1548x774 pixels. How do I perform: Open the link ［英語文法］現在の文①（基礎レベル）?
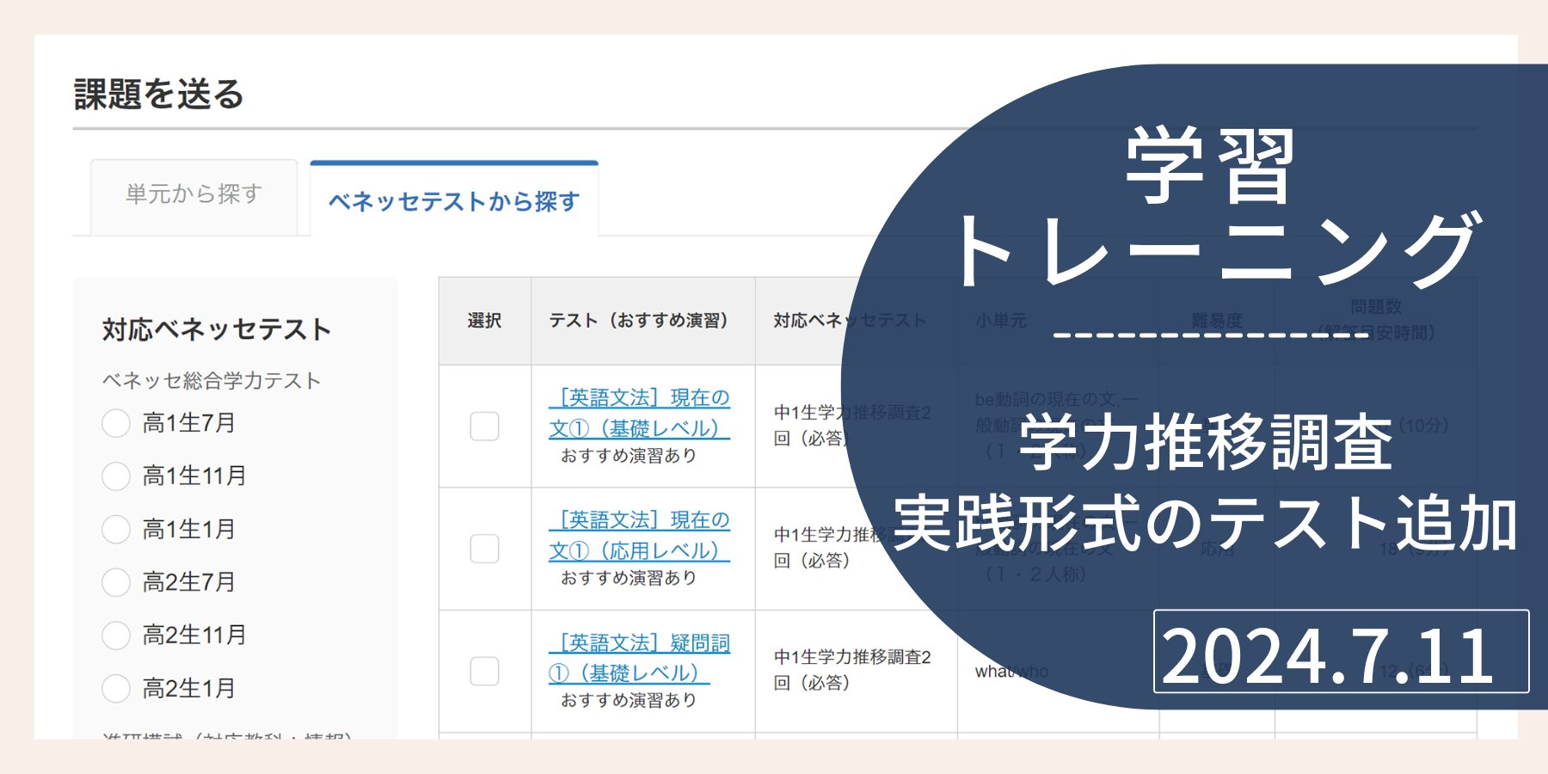tap(640, 413)
